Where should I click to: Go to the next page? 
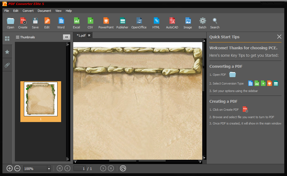(x=103, y=168)
